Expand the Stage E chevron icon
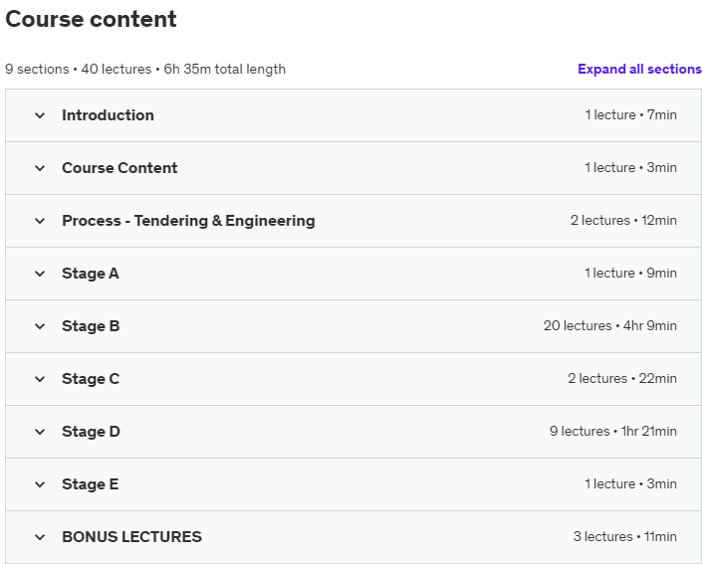This screenshot has width=702, height=564. click(40, 484)
